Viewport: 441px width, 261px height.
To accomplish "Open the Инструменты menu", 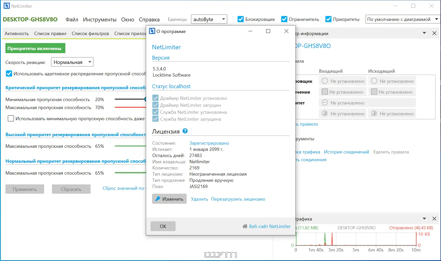I will click(100, 19).
